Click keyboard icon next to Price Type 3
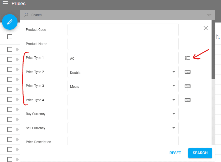 tap(188, 86)
